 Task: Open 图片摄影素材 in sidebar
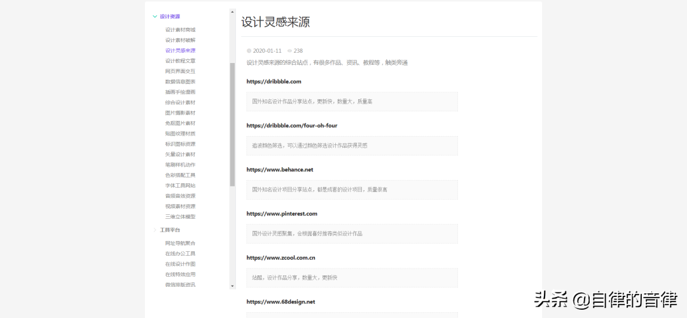(x=181, y=113)
